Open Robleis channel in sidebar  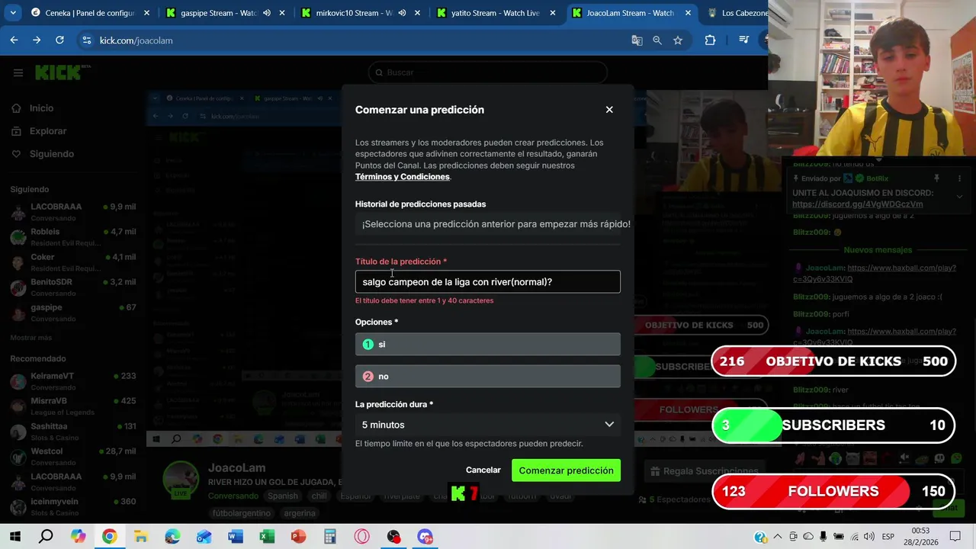click(x=72, y=237)
